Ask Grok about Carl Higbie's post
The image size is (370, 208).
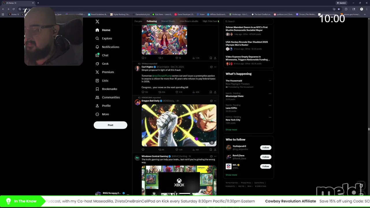pyautogui.click(x=211, y=67)
